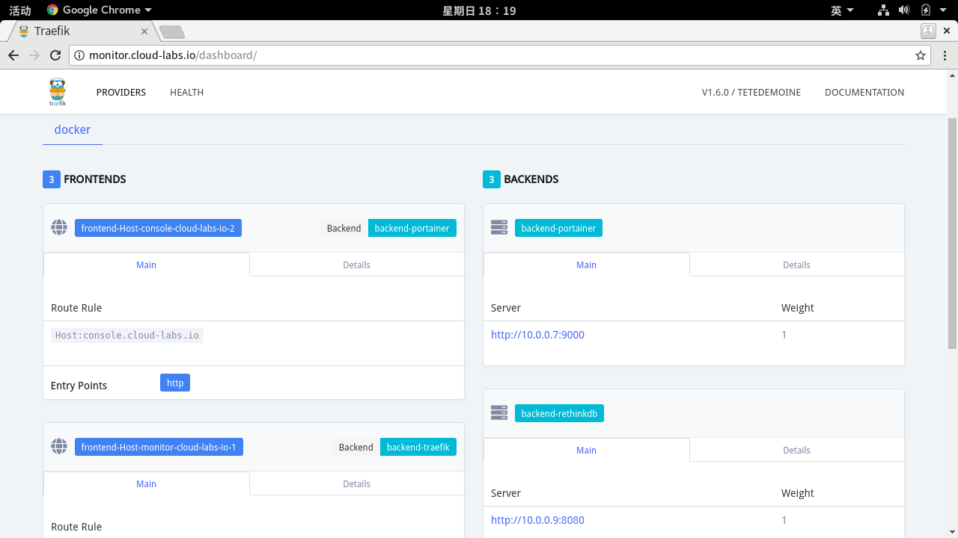Click the weight value 1 for backend-portainer server
This screenshot has width=958, height=538.
(x=784, y=335)
